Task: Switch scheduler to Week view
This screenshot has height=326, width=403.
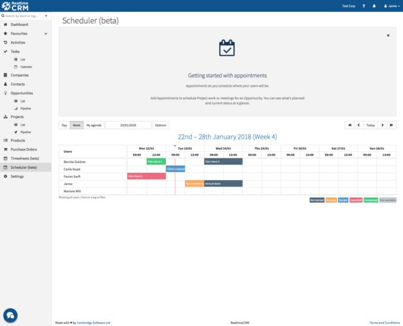Action: pos(76,125)
